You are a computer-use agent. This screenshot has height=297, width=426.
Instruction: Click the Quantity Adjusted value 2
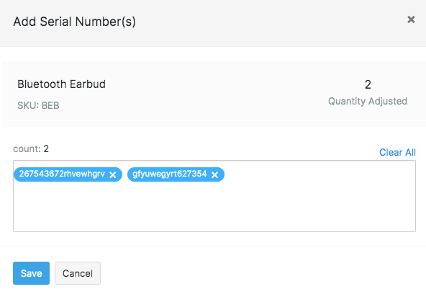tap(368, 84)
